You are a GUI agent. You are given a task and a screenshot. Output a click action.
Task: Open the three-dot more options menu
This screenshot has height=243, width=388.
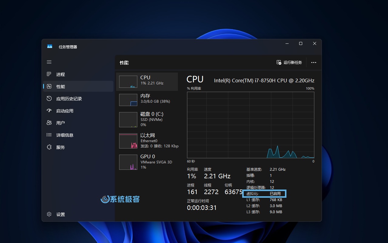313,63
